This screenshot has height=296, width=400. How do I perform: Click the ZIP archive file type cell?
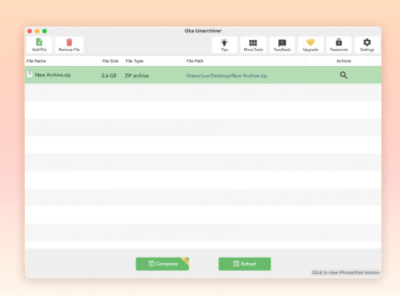tap(136, 75)
